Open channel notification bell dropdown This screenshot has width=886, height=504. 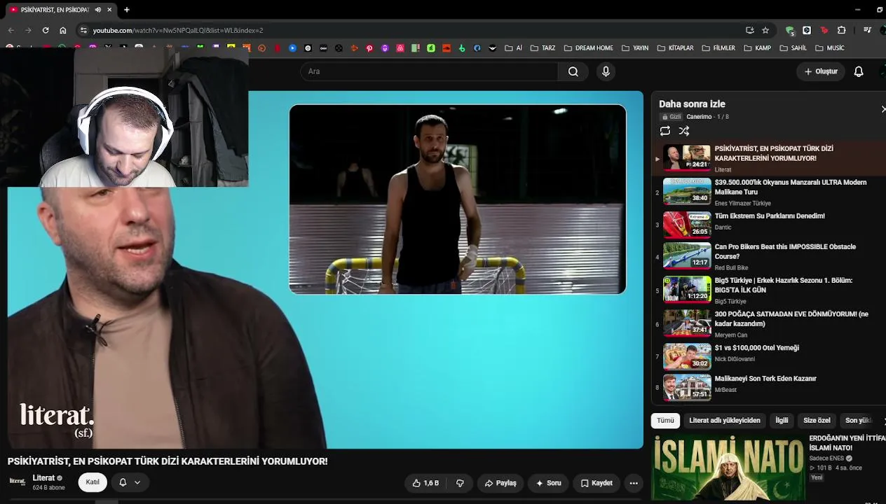tap(130, 482)
